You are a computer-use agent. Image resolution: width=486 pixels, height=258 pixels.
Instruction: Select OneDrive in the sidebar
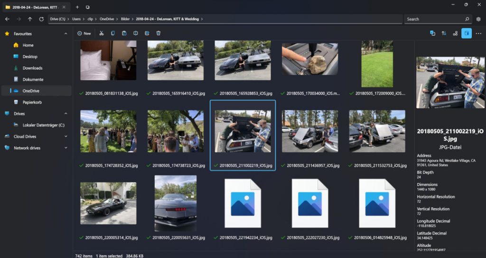coord(37,91)
